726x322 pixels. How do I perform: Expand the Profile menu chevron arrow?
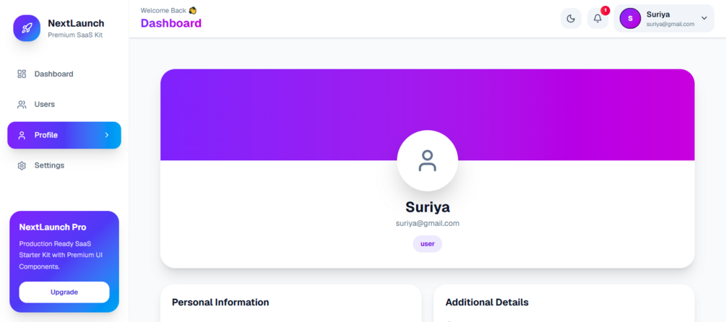(x=107, y=135)
